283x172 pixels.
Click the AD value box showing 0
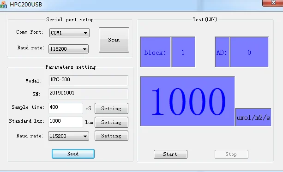click(249, 52)
